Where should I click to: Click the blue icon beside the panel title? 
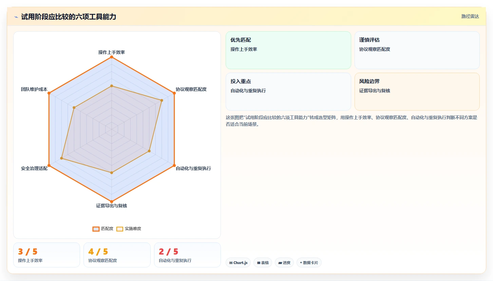click(16, 17)
